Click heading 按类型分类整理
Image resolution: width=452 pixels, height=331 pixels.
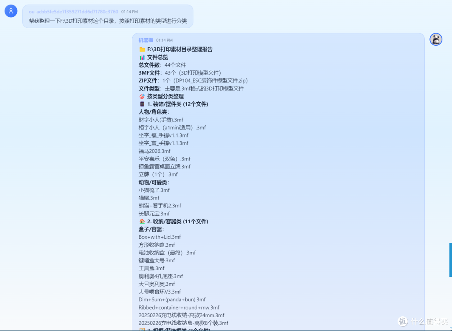pos(165,96)
